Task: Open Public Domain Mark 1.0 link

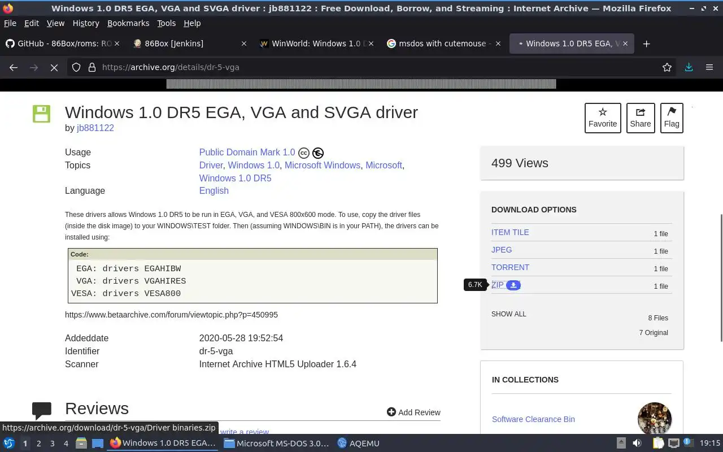Action: [x=247, y=153]
